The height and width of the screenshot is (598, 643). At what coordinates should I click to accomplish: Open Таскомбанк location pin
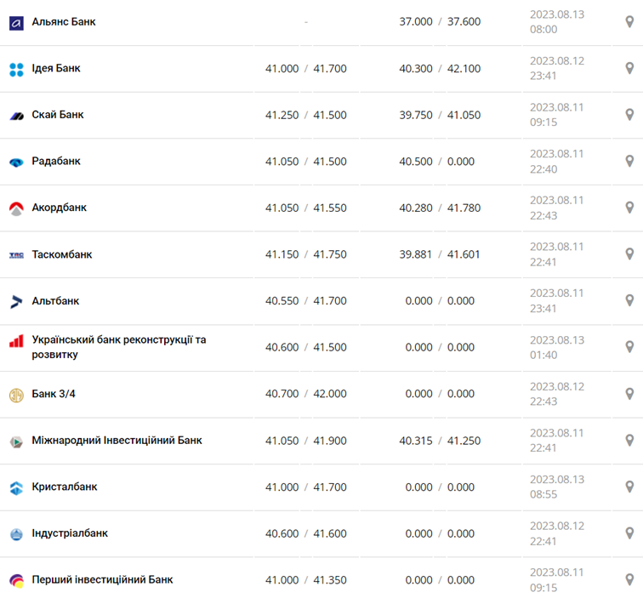pos(629,254)
